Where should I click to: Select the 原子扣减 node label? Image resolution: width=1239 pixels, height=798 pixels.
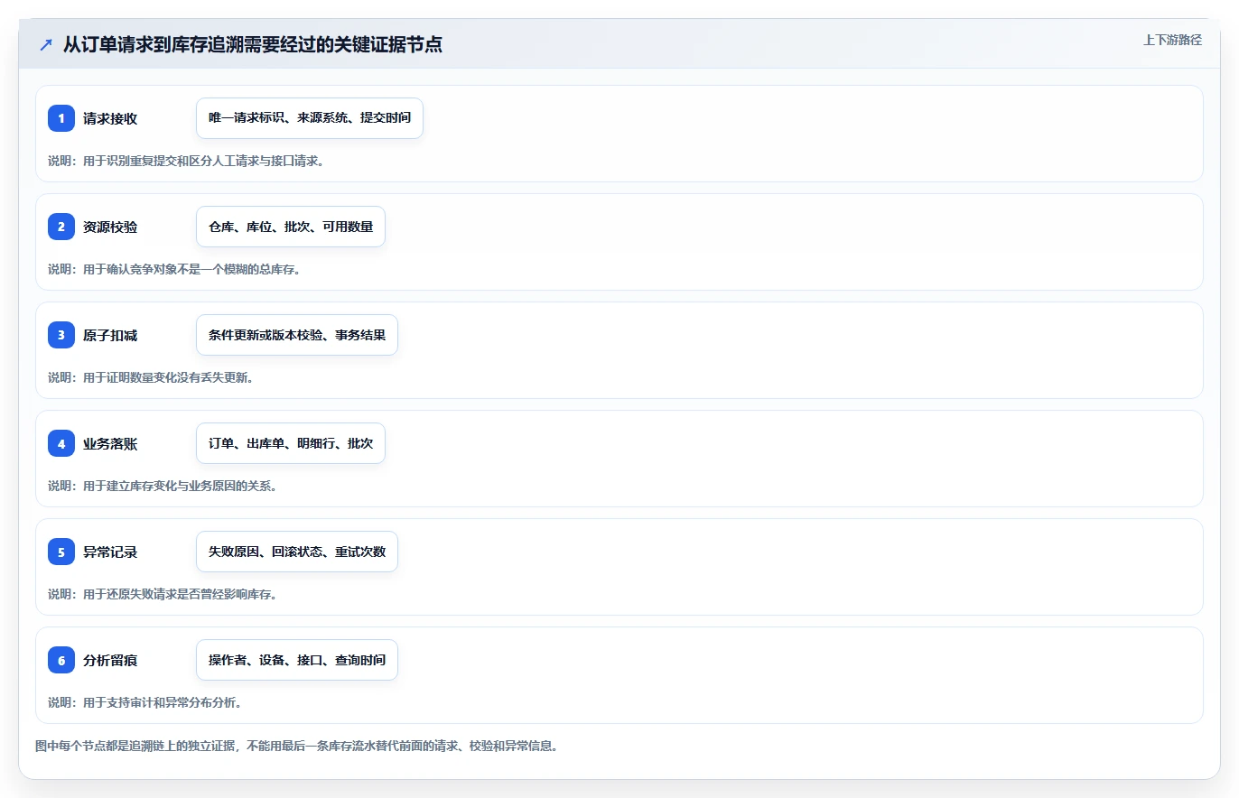coord(110,335)
